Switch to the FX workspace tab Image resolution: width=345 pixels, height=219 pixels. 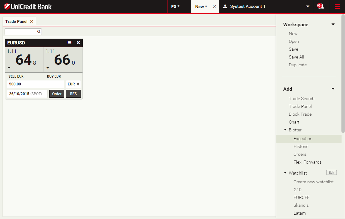(x=175, y=7)
